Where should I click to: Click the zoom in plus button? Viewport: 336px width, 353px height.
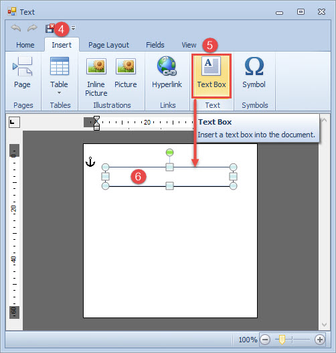[320, 339]
